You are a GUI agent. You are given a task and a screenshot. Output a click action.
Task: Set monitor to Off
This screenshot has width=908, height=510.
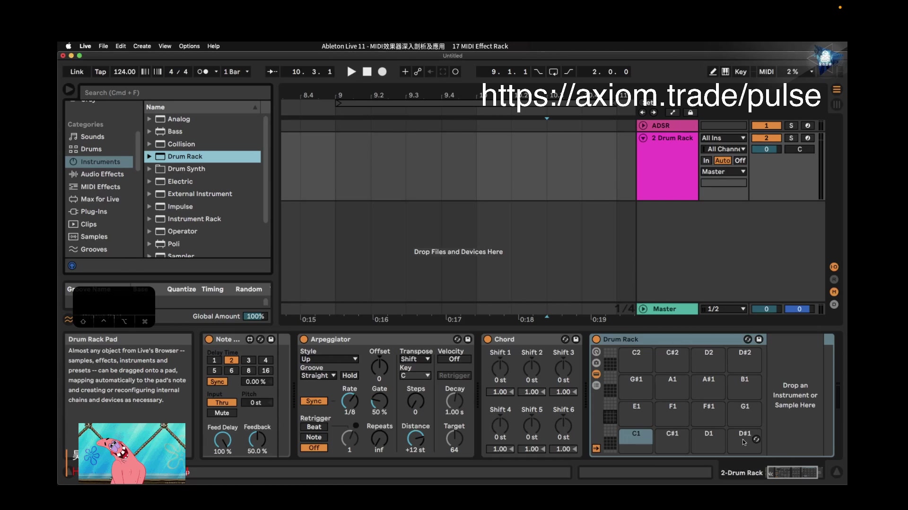click(740, 161)
